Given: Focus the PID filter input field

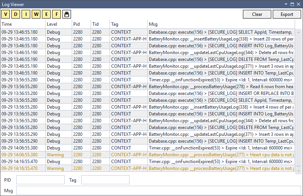Looking at the screenshot, I should (40, 180).
